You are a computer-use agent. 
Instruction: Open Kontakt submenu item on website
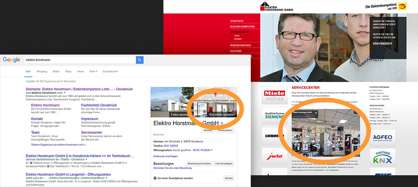[238, 39]
